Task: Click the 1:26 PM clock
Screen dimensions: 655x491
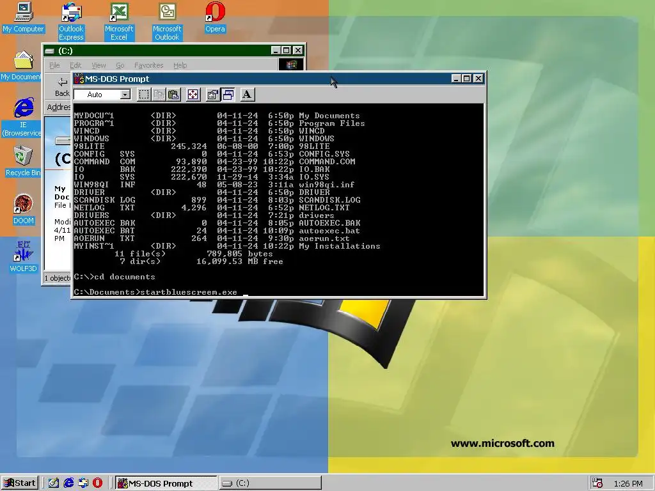Action: point(628,483)
